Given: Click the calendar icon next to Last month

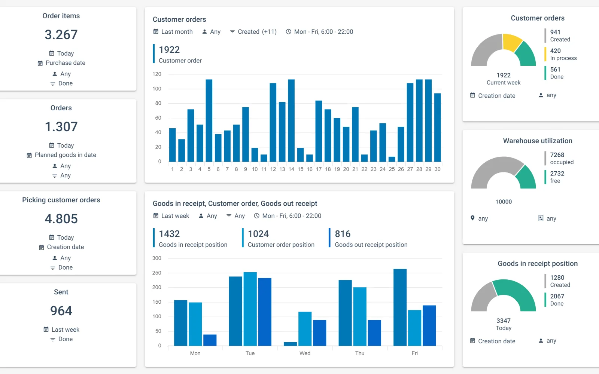Looking at the screenshot, I should click(x=156, y=32).
